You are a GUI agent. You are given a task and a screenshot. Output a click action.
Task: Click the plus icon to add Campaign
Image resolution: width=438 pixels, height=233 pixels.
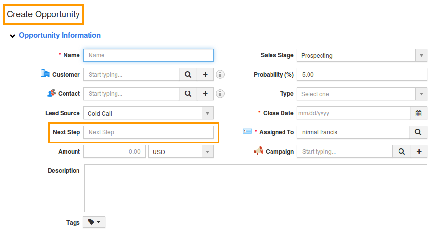419,152
